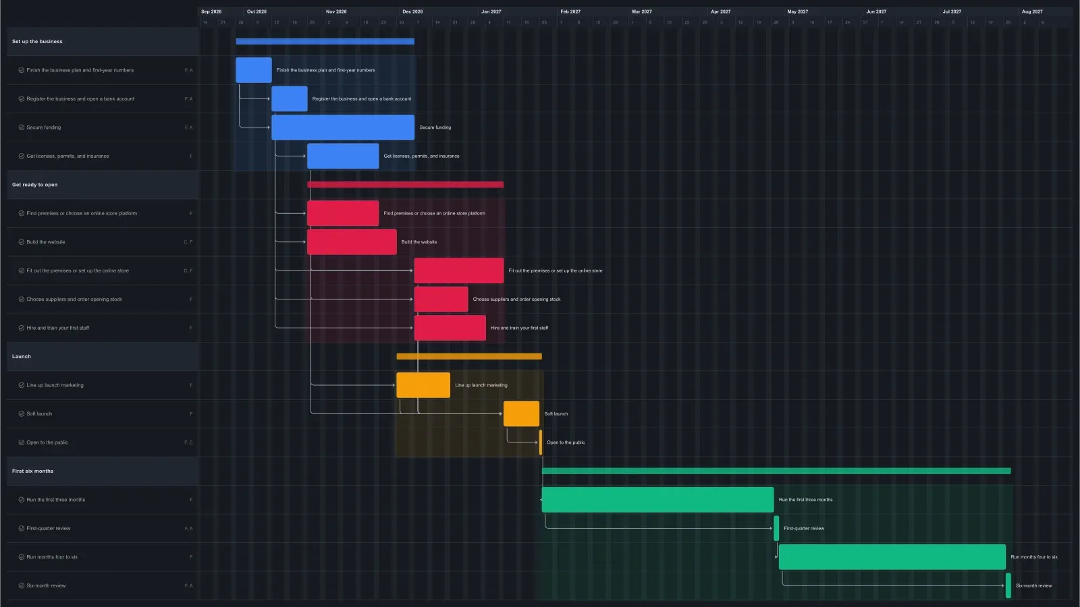Click the orange 'Line up launch marketing' bar

click(x=423, y=386)
